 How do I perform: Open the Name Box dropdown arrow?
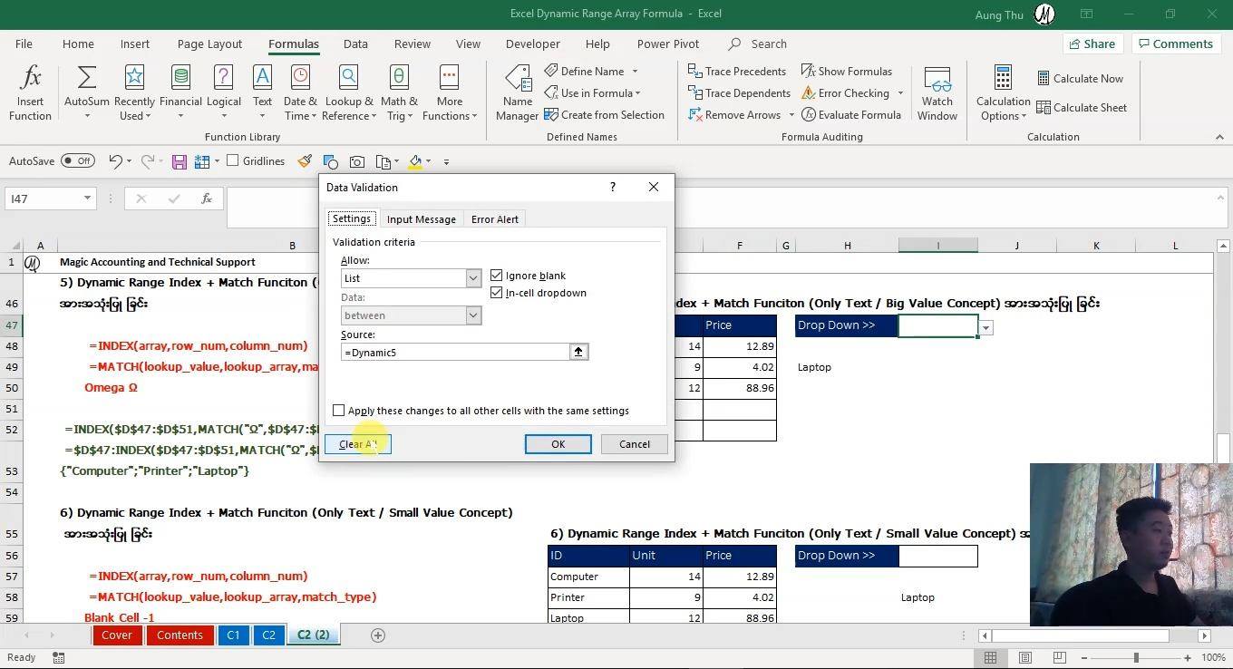[x=87, y=199]
